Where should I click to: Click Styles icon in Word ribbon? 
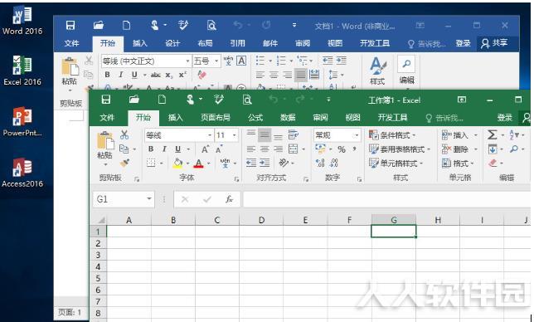click(377, 71)
